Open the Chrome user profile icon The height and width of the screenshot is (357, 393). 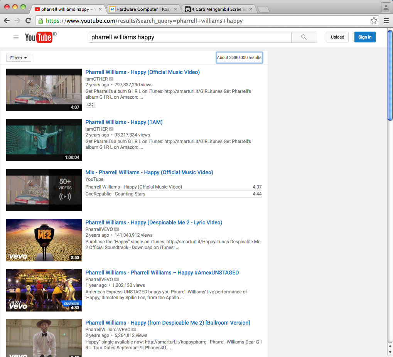click(386, 7)
